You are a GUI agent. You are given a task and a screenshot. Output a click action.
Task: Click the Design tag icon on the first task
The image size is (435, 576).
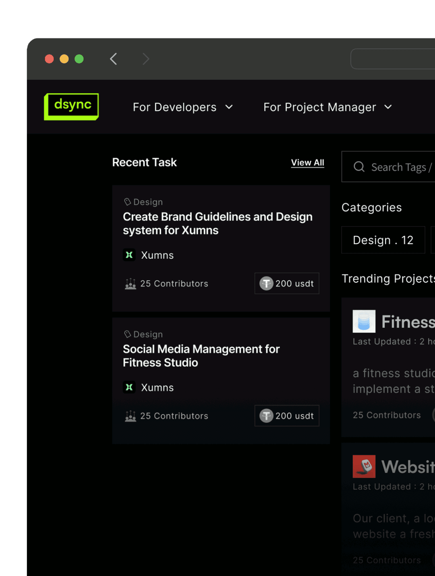pos(128,202)
